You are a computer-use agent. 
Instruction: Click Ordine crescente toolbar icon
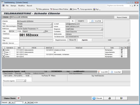pyautogui.click(x=10, y=9)
